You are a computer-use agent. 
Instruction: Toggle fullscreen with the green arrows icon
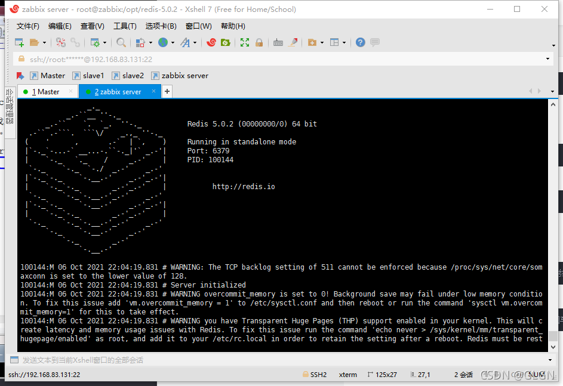coord(245,43)
